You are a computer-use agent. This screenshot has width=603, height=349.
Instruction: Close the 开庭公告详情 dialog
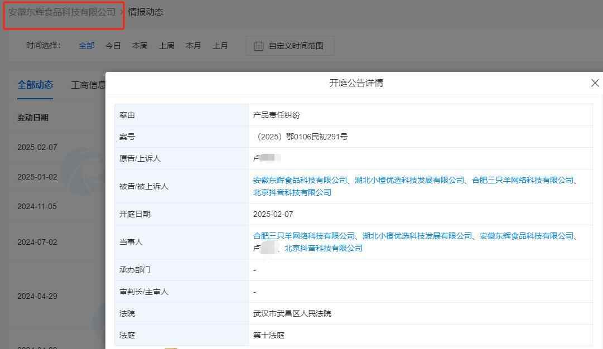pyautogui.click(x=595, y=83)
